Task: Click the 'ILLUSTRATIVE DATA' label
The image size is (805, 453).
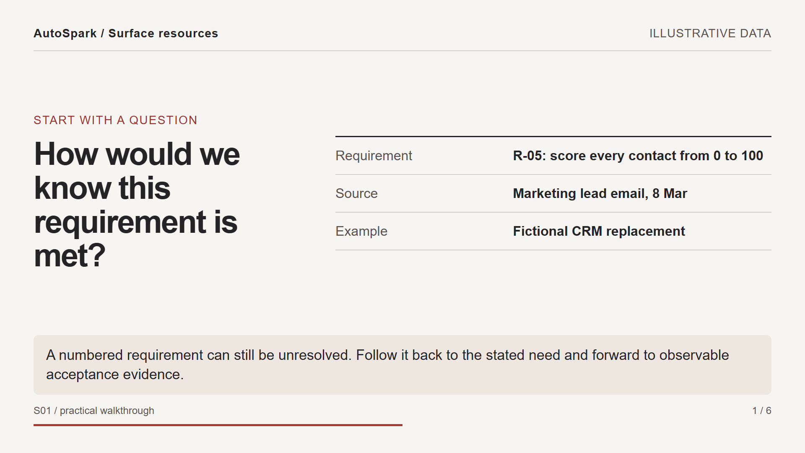Action: click(710, 34)
